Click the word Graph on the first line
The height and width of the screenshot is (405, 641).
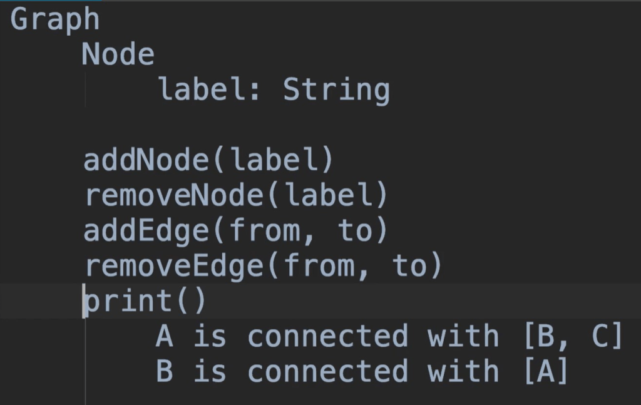55,20
